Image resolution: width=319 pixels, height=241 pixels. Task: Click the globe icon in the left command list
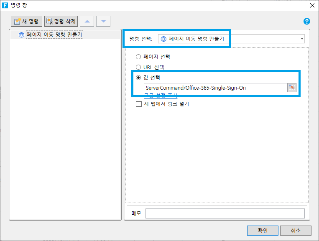22,35
